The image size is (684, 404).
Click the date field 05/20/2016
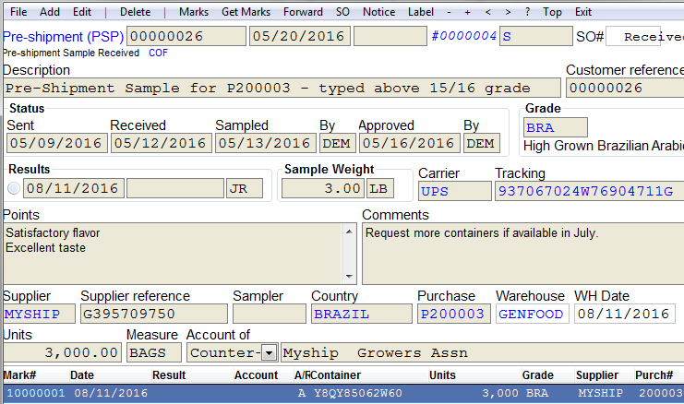tap(300, 36)
